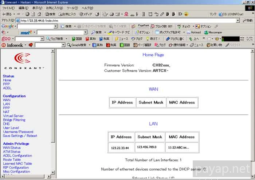Click the MSN toolbar 検索 button
Image resolution: width=255 pixels, height=180 pixels.
point(97,32)
